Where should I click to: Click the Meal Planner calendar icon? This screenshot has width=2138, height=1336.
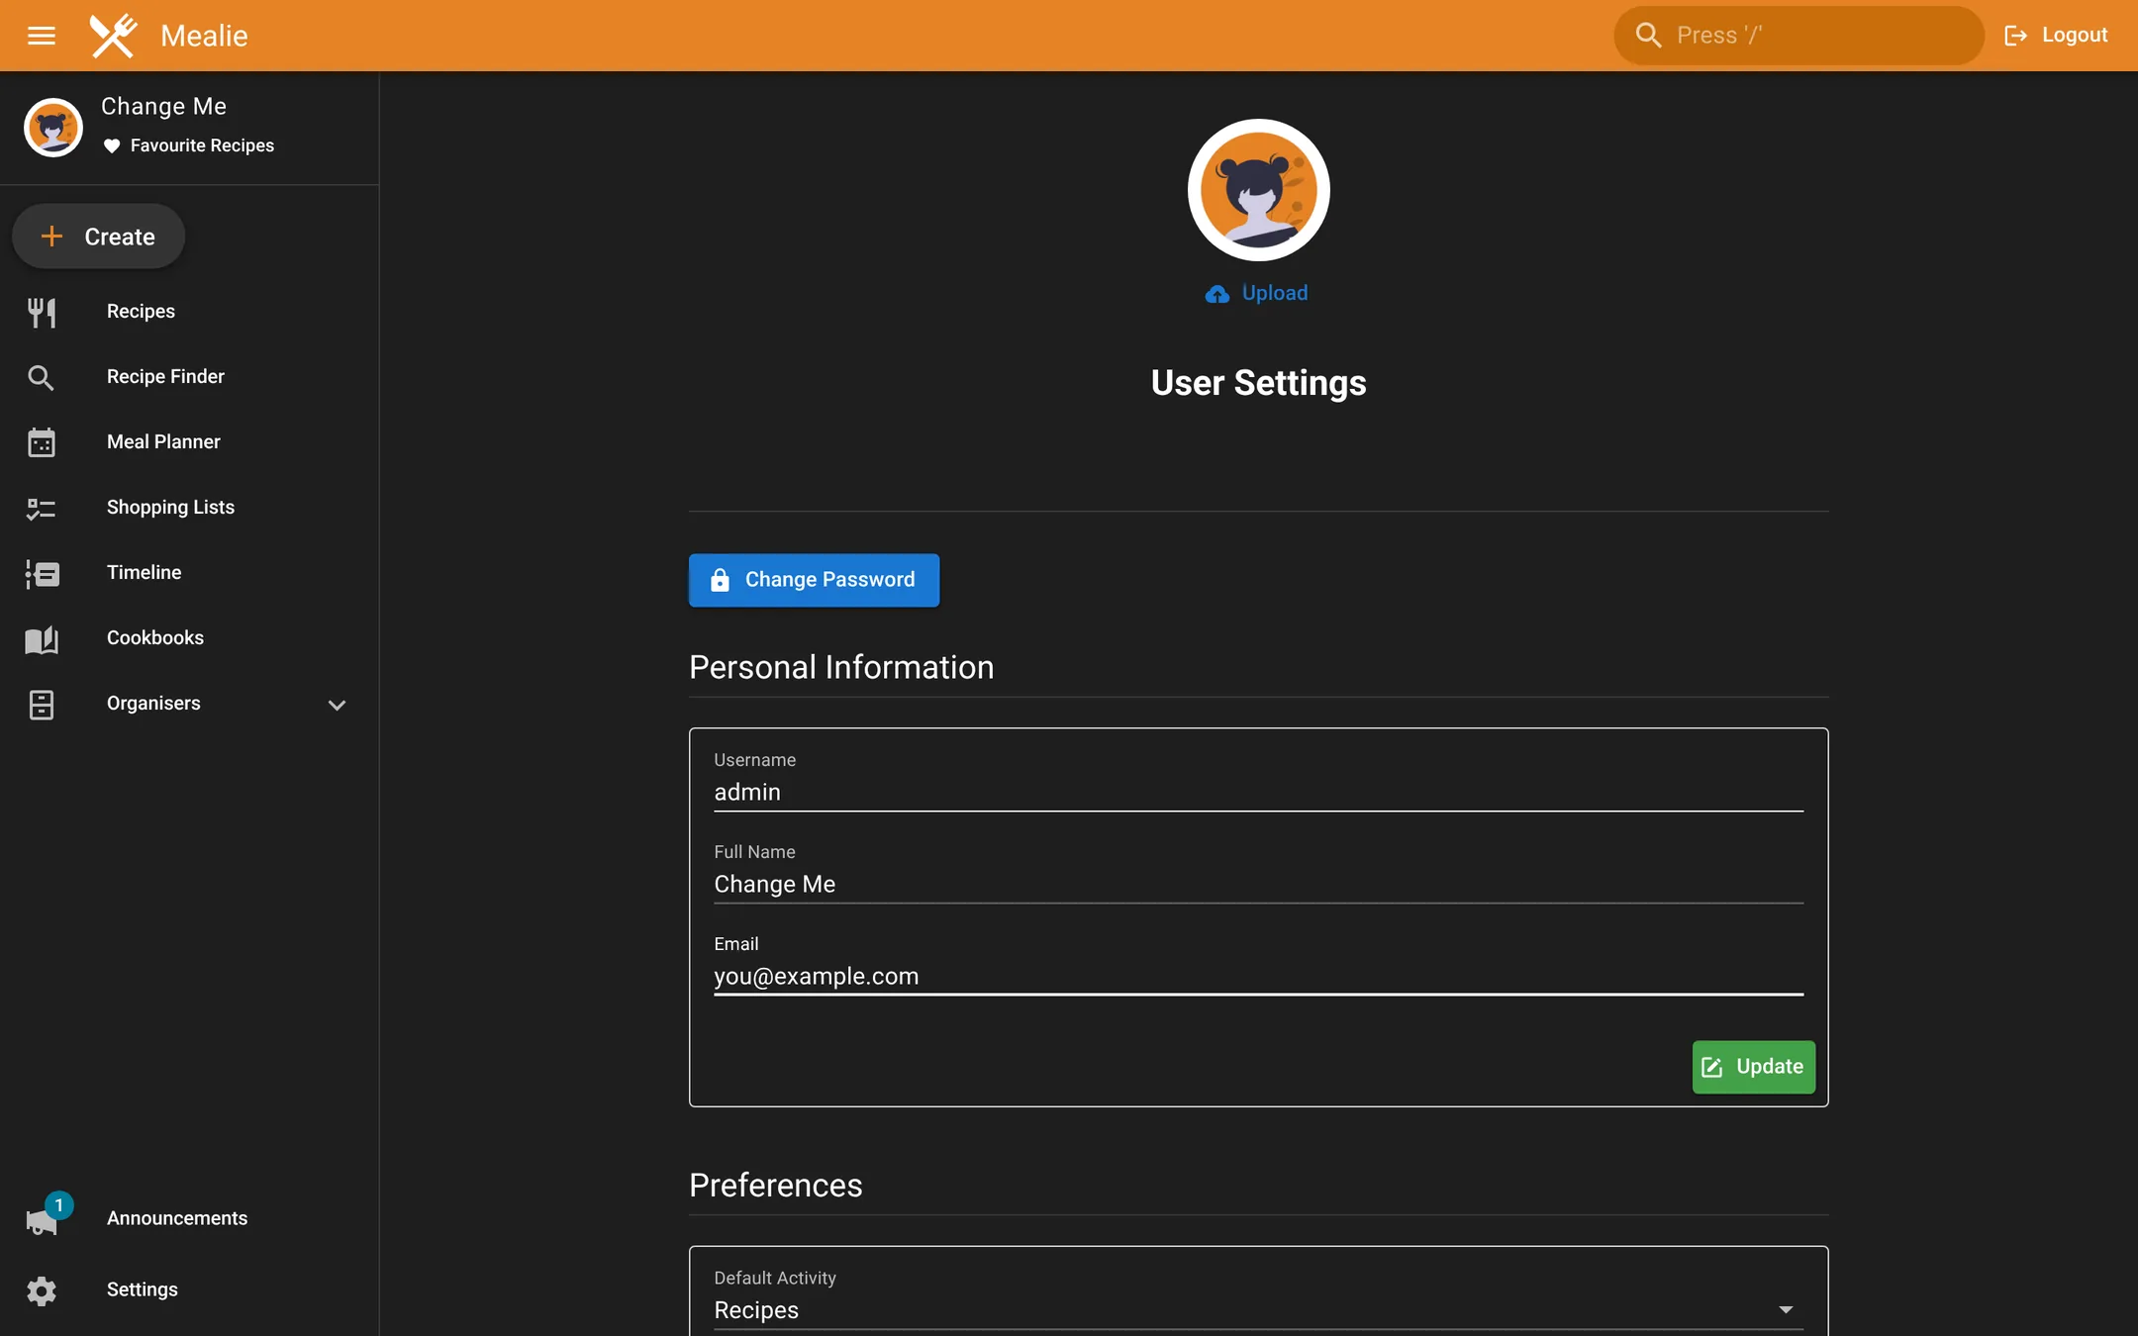pos(42,442)
